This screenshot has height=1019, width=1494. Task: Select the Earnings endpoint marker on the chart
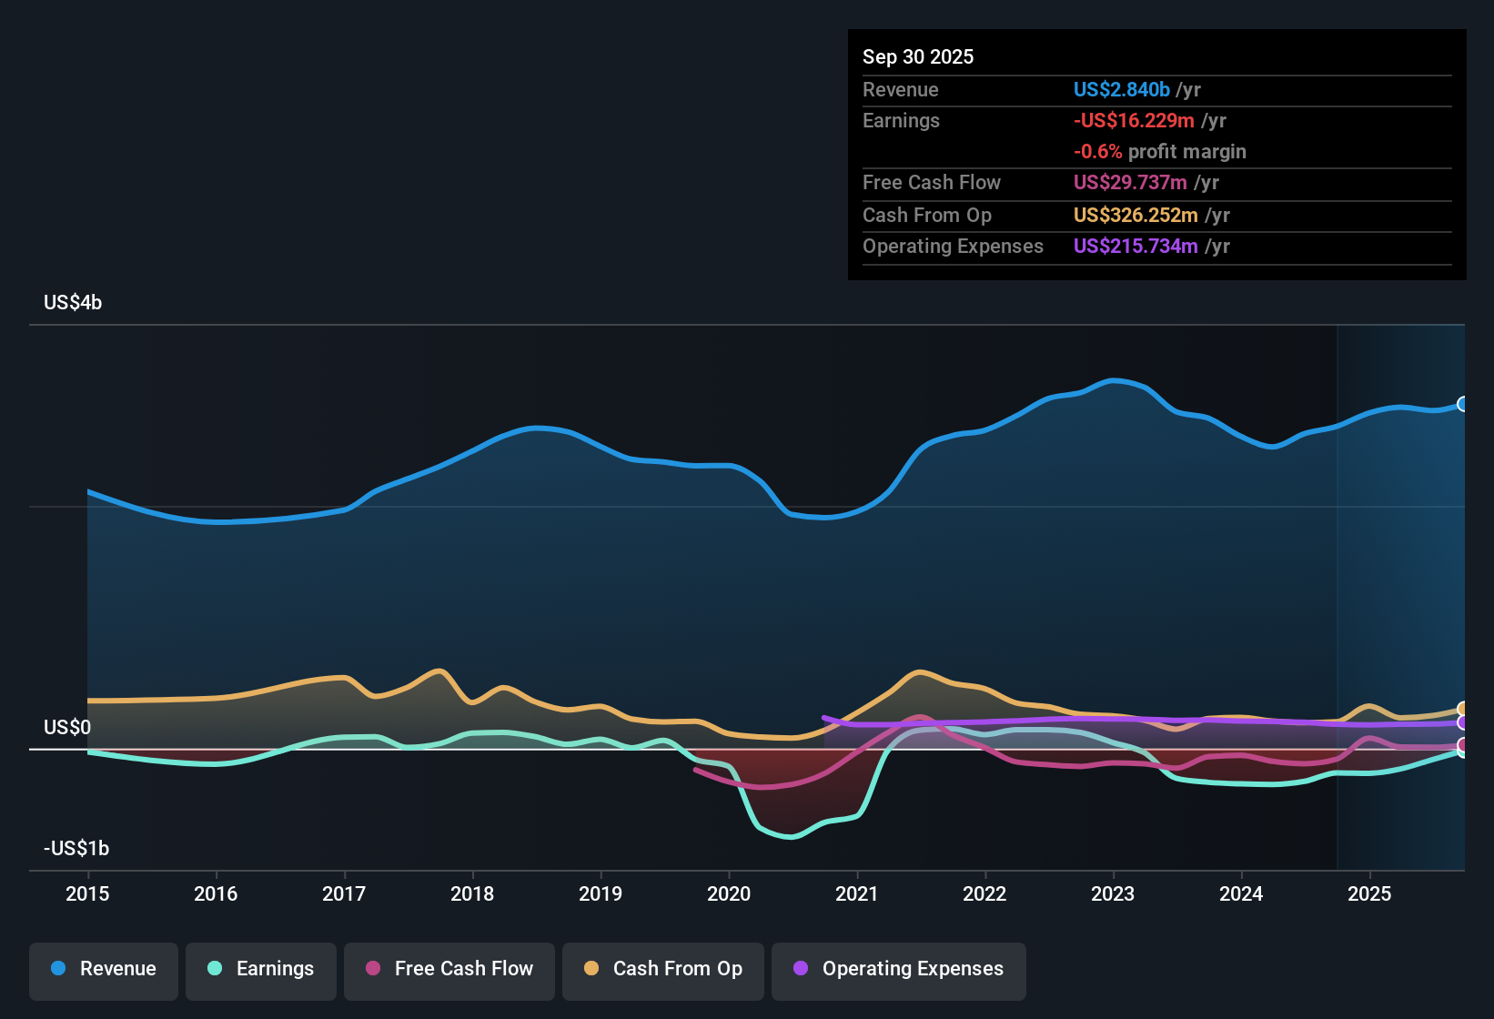point(1463,754)
